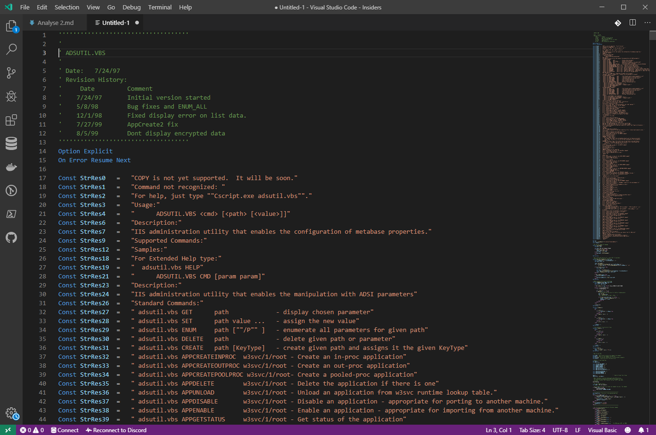The width and height of the screenshot is (656, 435).
Task: Click the VS Code Insiders logo icon
Action: (x=8, y=7)
